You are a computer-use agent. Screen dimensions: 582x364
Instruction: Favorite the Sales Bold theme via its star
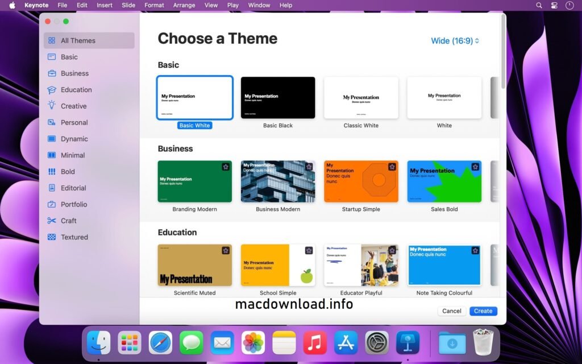475,167
